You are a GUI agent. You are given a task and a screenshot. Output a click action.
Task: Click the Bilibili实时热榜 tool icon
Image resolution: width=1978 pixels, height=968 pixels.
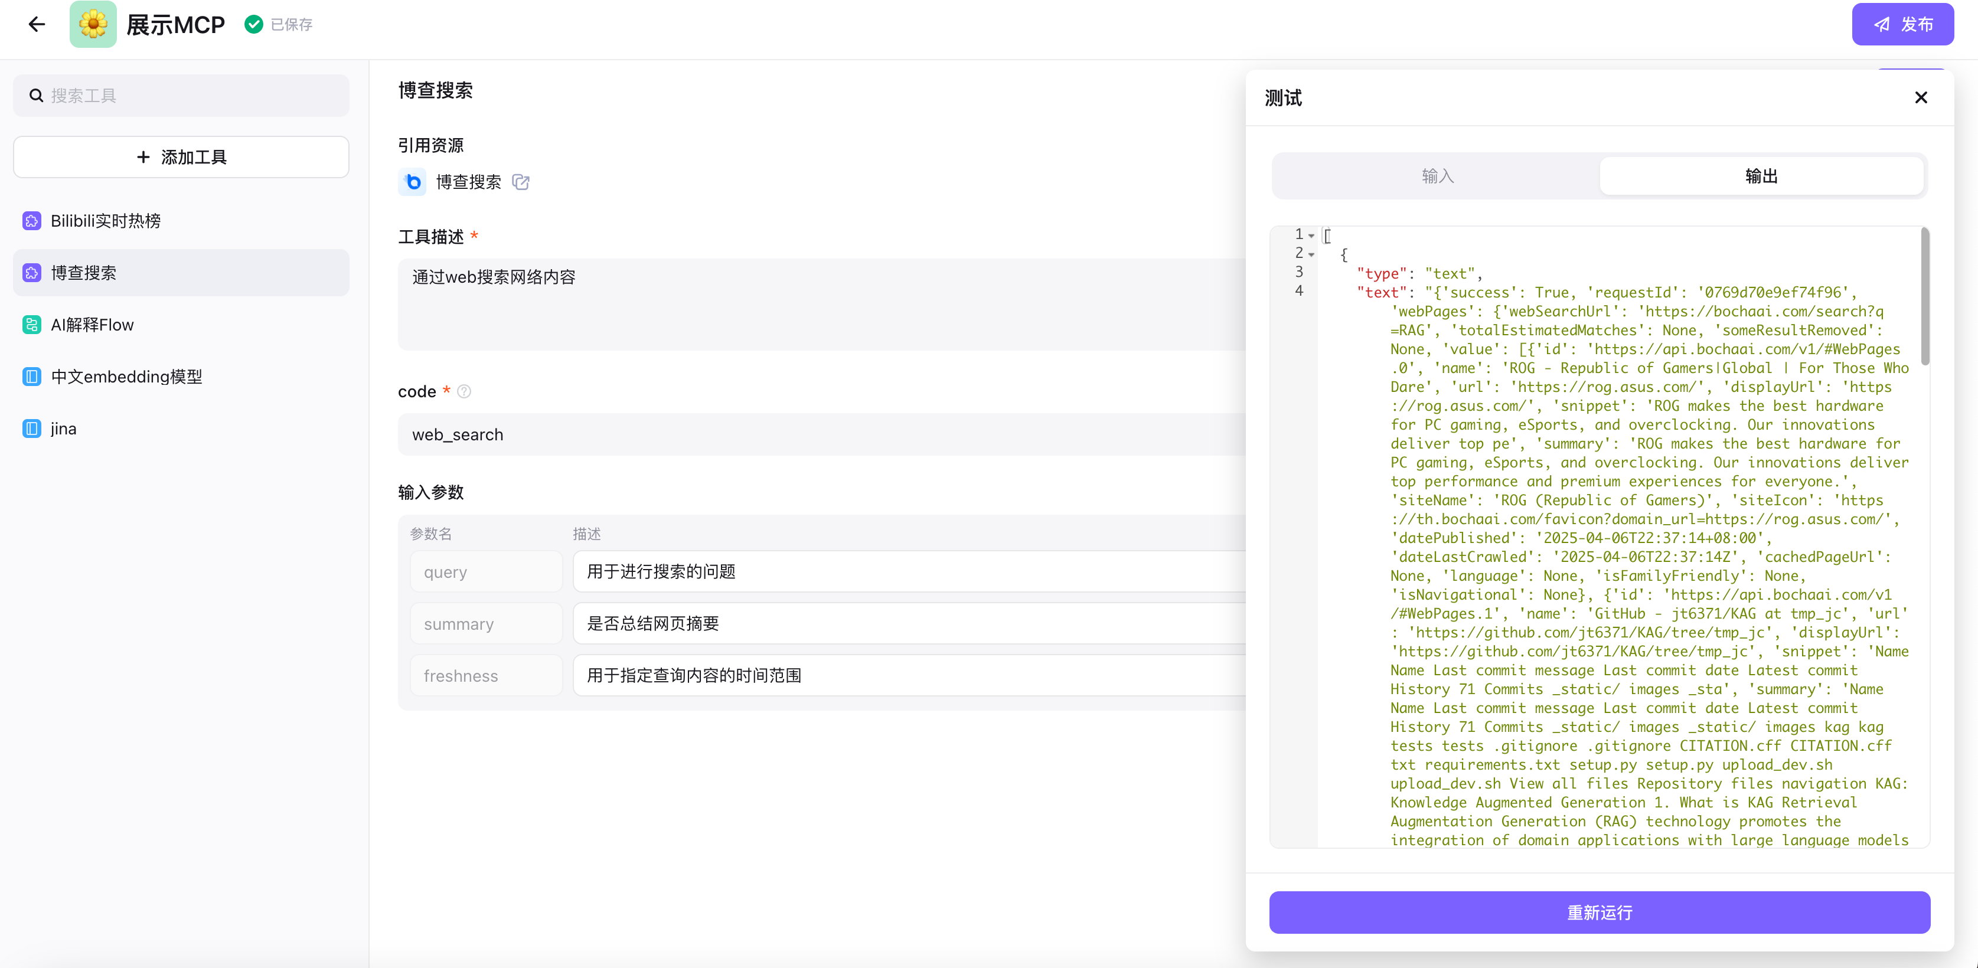pos(31,221)
